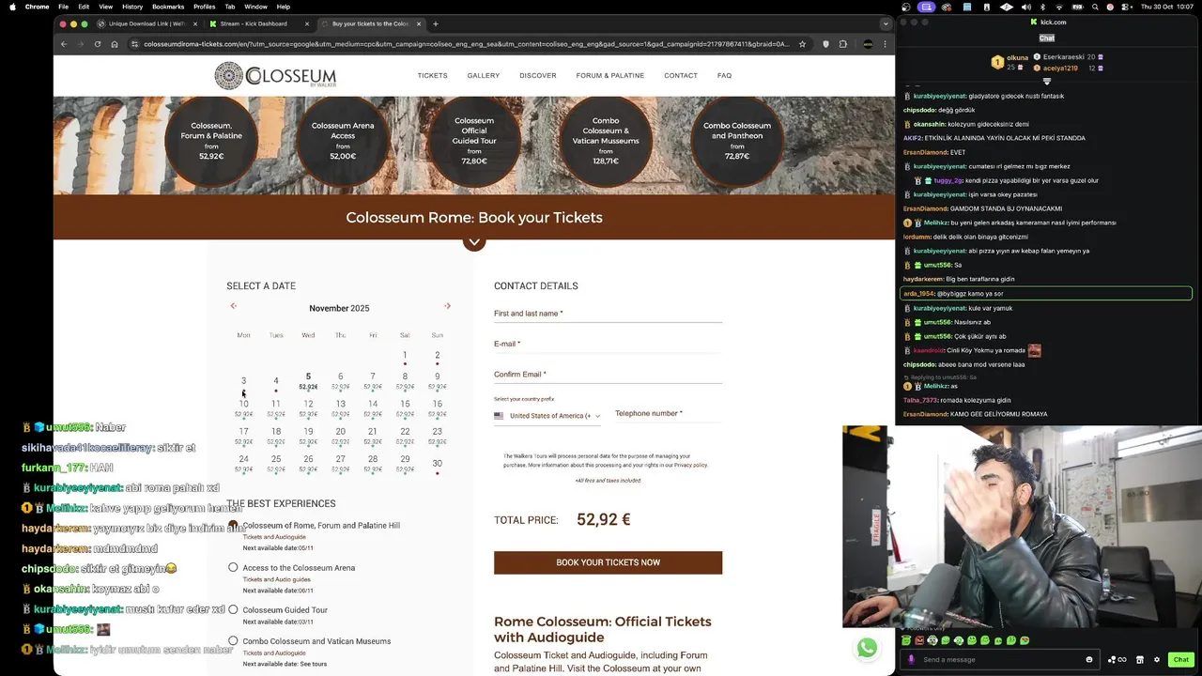The width and height of the screenshot is (1202, 676).
Task: Open the Bookmarks menu in macOS menu bar
Action: click(168, 7)
